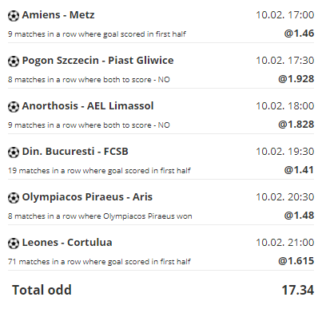Open the Leones - Cortulua match
The width and height of the screenshot is (326, 309).
[67, 243]
